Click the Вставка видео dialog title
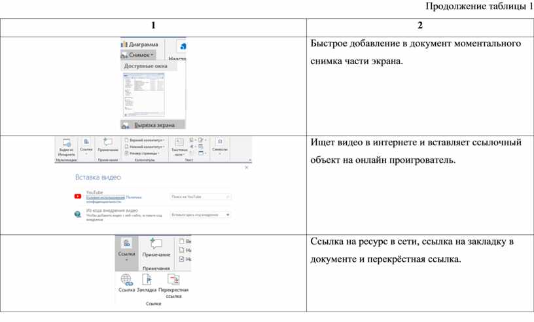The height and width of the screenshot is (322, 534). (98, 177)
